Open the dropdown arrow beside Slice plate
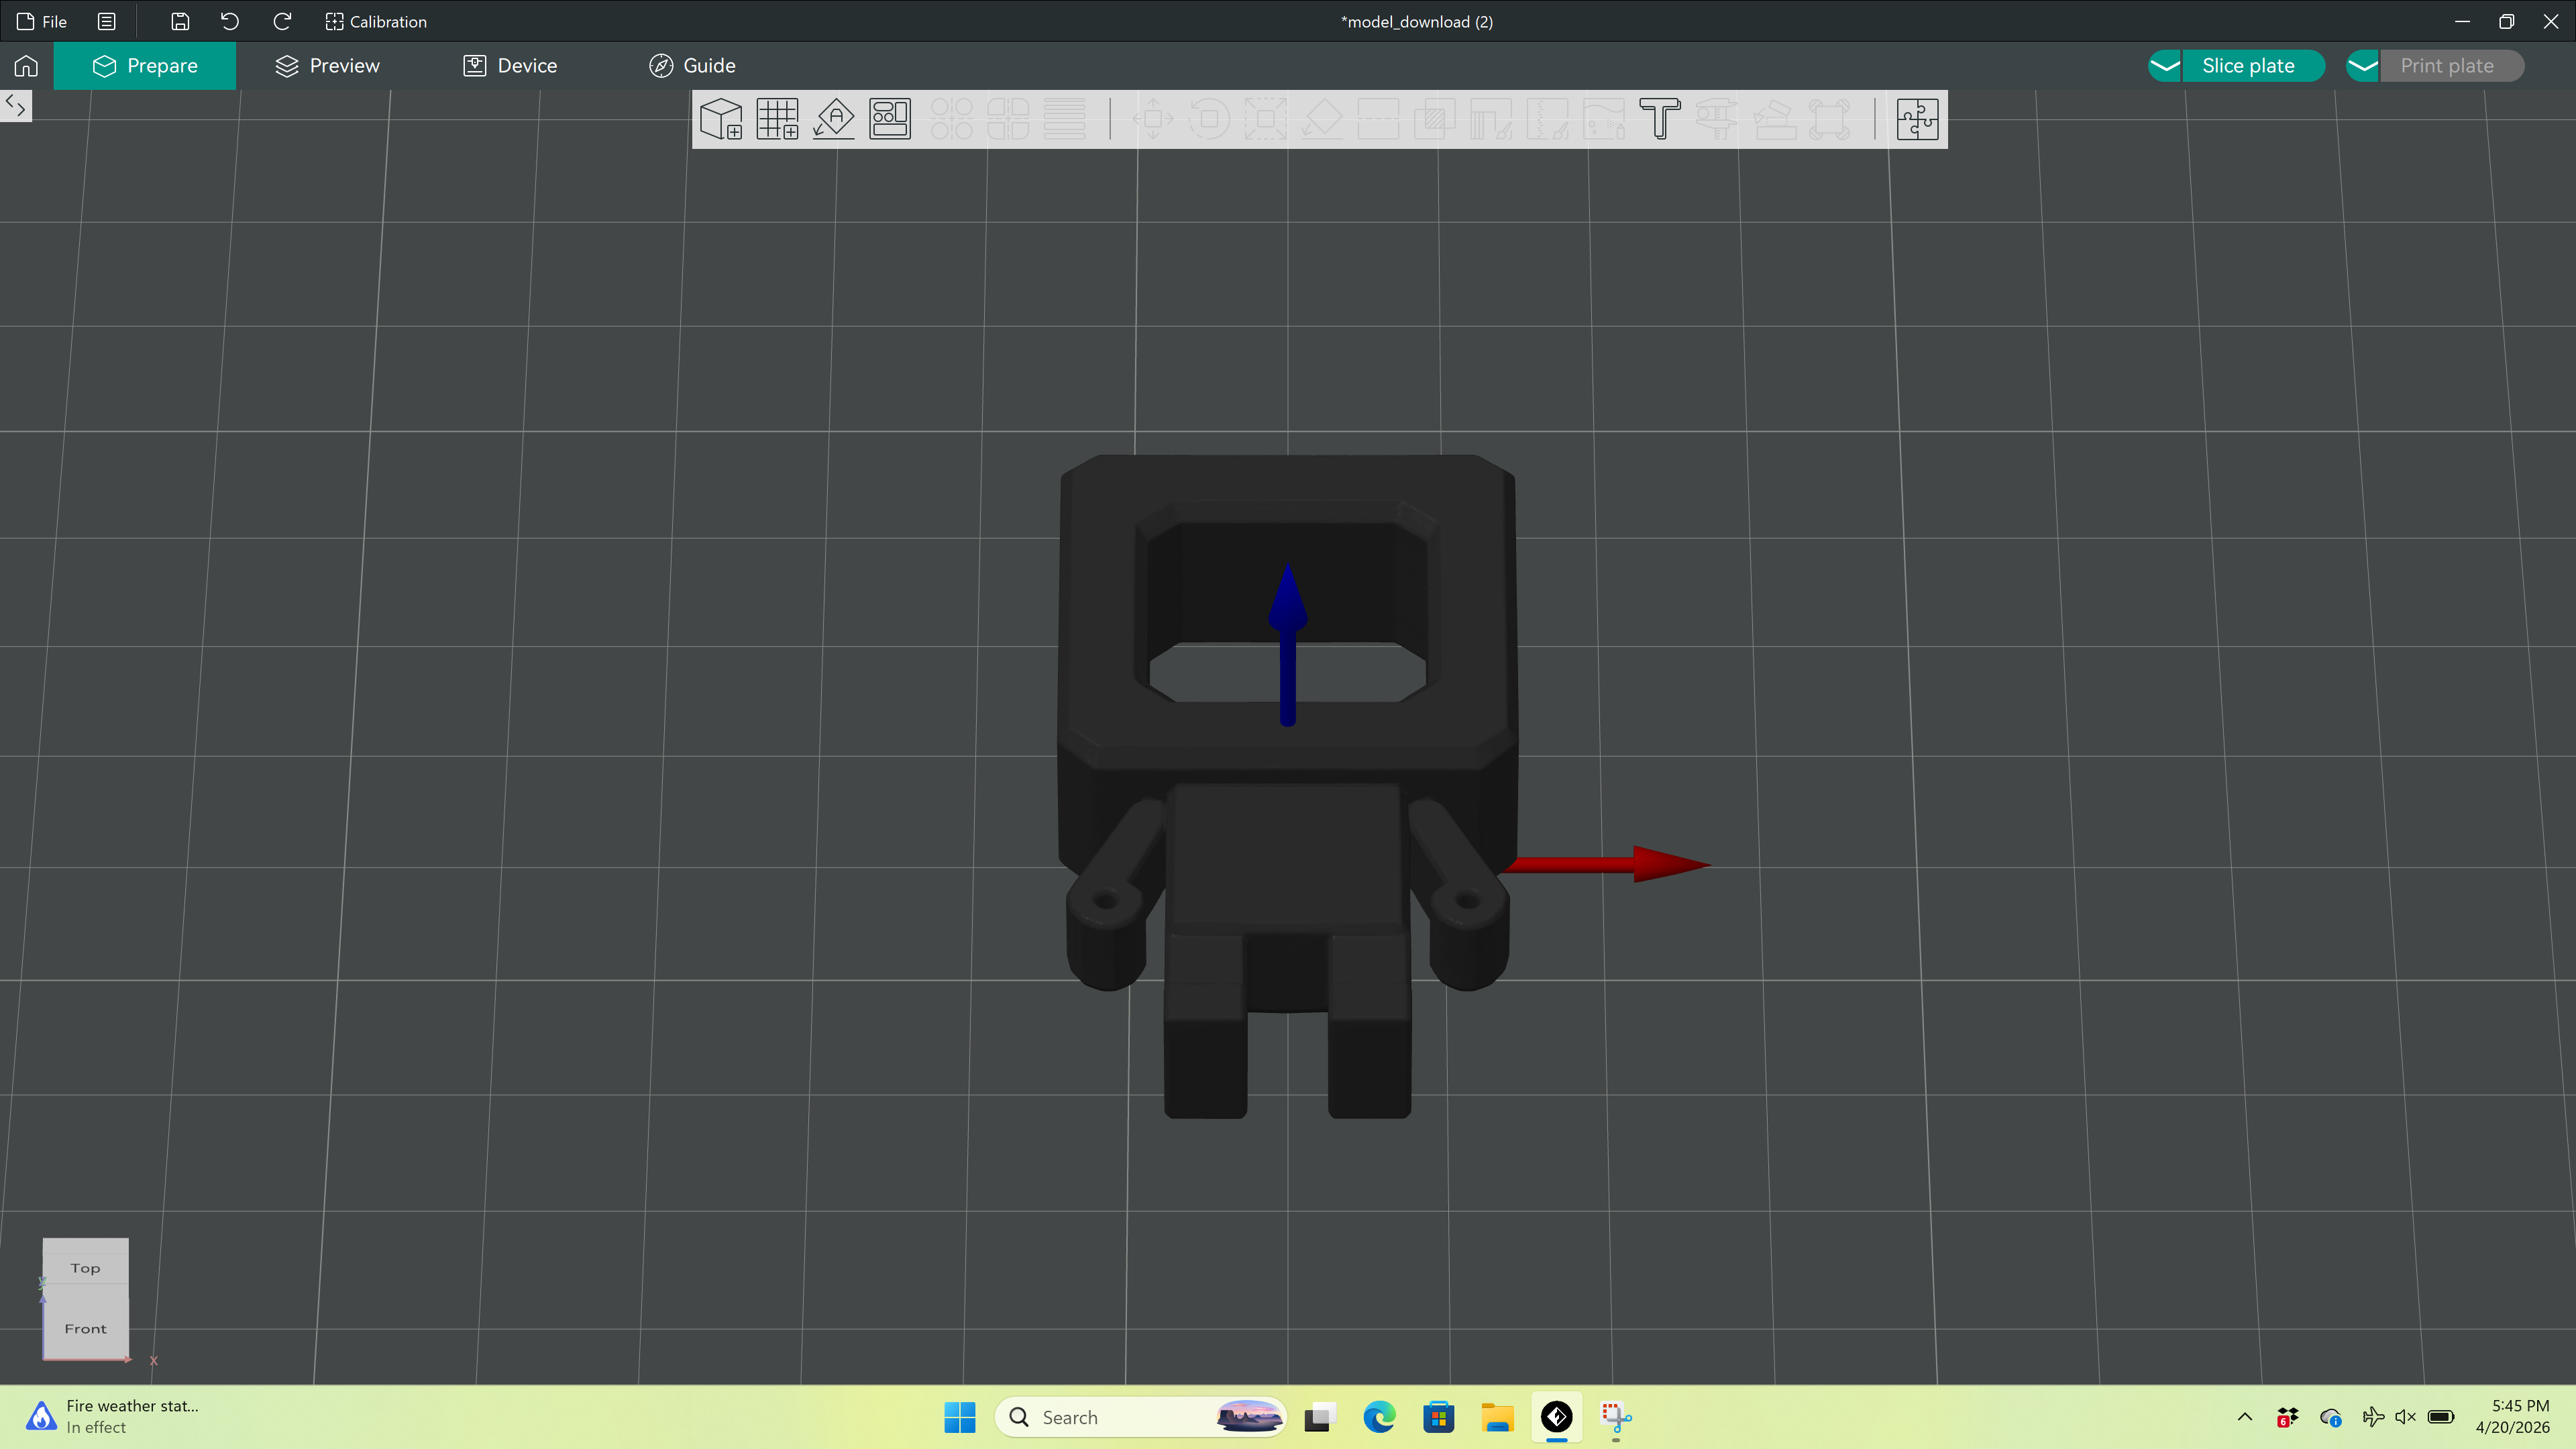 tap(2165, 66)
